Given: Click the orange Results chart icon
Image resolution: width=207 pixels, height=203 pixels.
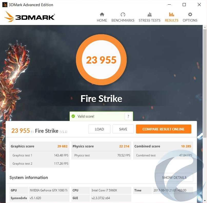Looking at the screenshot, I should [x=172, y=14].
